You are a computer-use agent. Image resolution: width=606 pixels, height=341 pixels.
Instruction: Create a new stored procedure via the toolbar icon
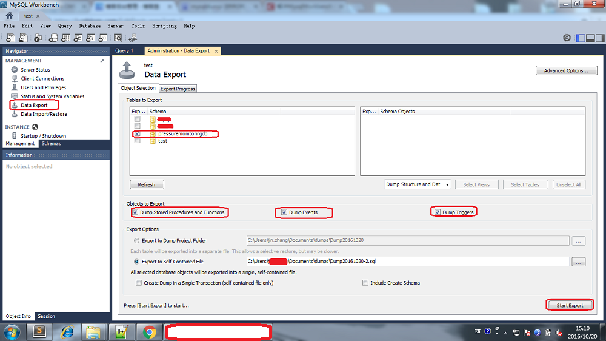(90, 38)
